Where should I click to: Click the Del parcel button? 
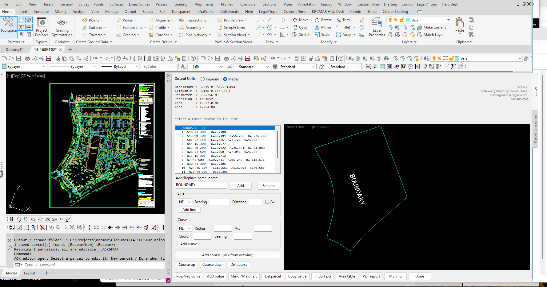point(273,276)
